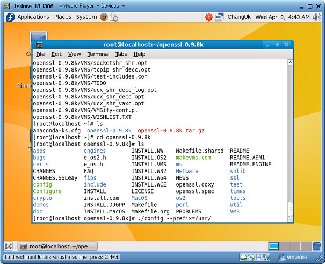Click the VMware Player app icon
This screenshot has width=325, height=264.
(7, 6)
